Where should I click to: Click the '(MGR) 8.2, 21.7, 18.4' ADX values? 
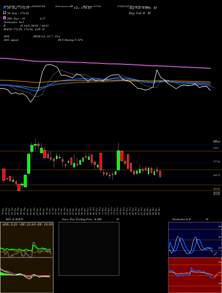pos(46,36)
